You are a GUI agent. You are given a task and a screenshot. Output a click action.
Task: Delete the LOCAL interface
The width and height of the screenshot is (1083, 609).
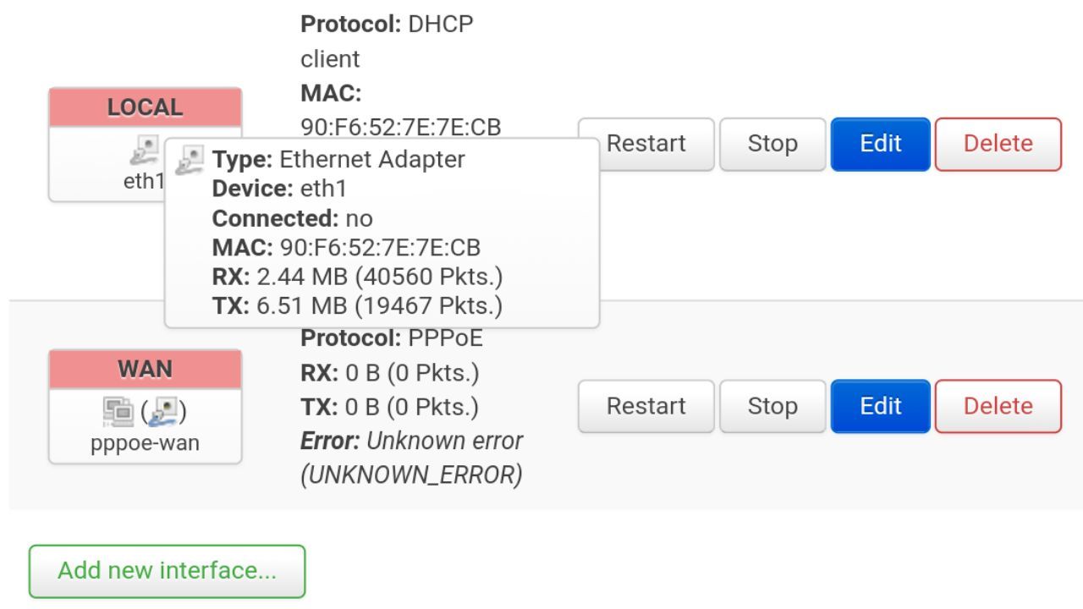point(998,144)
